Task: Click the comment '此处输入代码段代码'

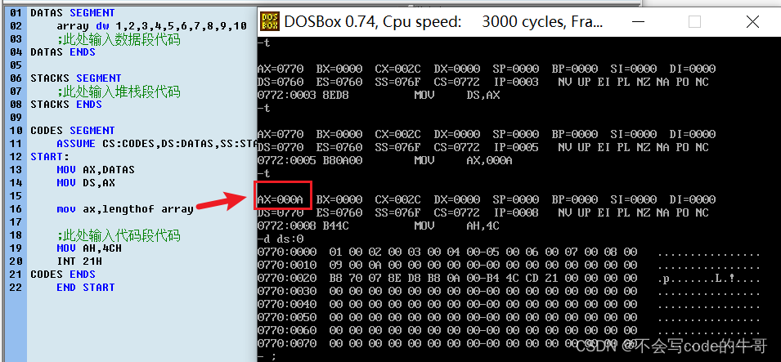Action: (119, 235)
